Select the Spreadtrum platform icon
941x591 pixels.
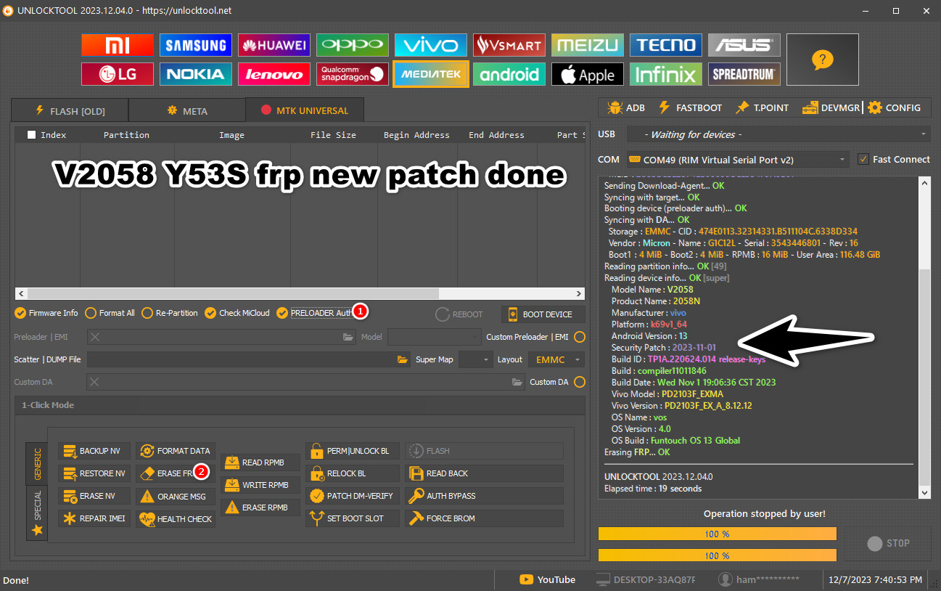(744, 74)
